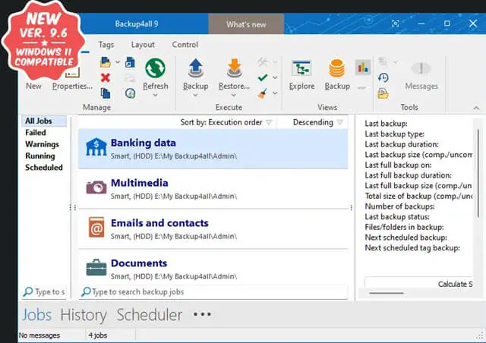486x343 pixels.
Task: Filter jobs by All Jobs
Action: 44,121
